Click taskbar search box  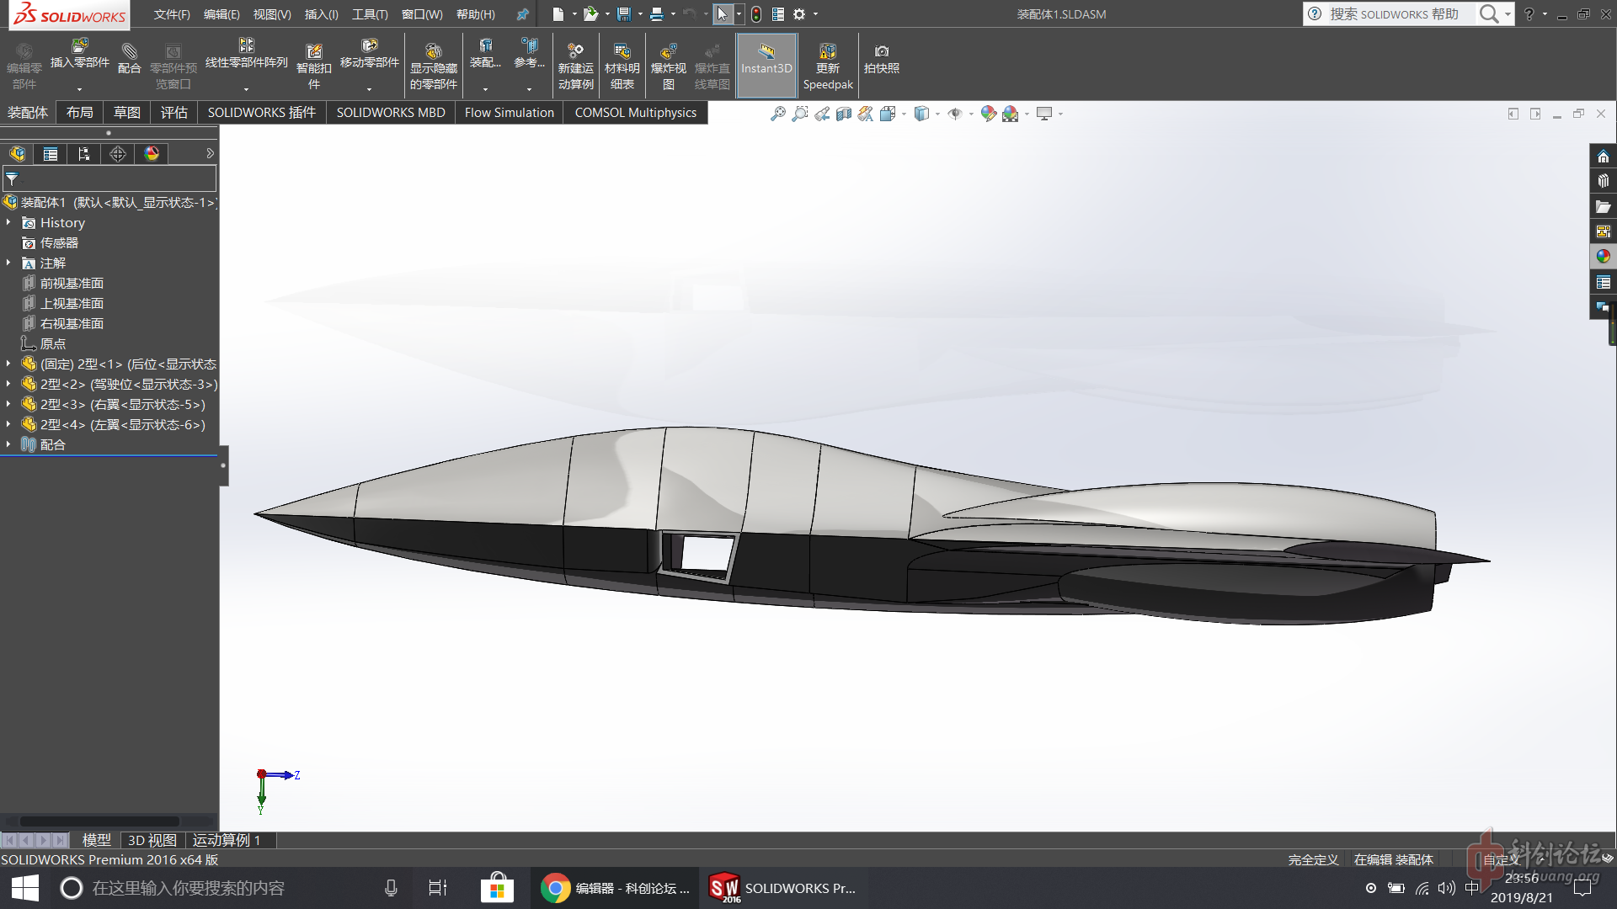(227, 888)
